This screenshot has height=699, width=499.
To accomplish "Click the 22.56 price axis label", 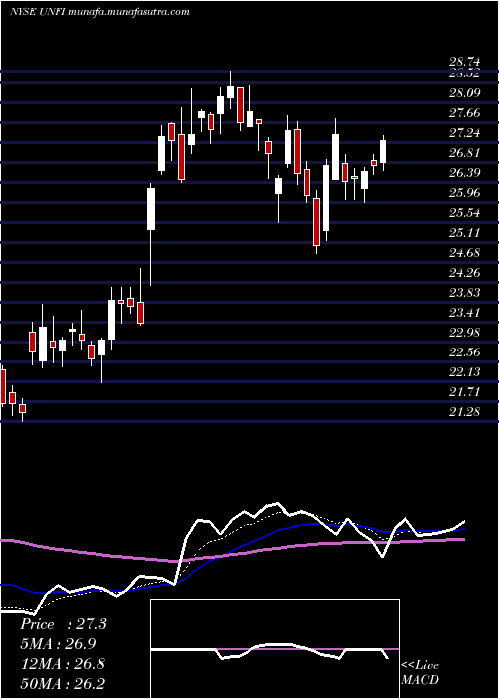I will click(464, 352).
